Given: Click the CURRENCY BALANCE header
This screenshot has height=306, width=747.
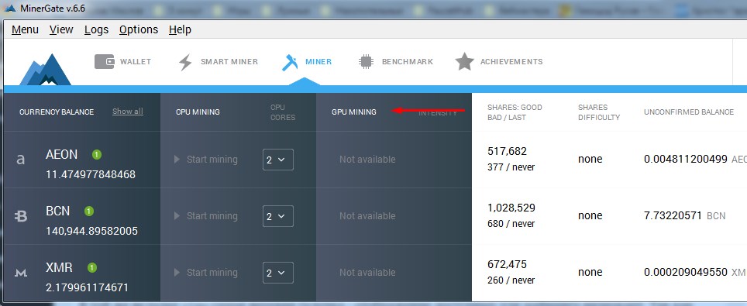Looking at the screenshot, I should [57, 112].
